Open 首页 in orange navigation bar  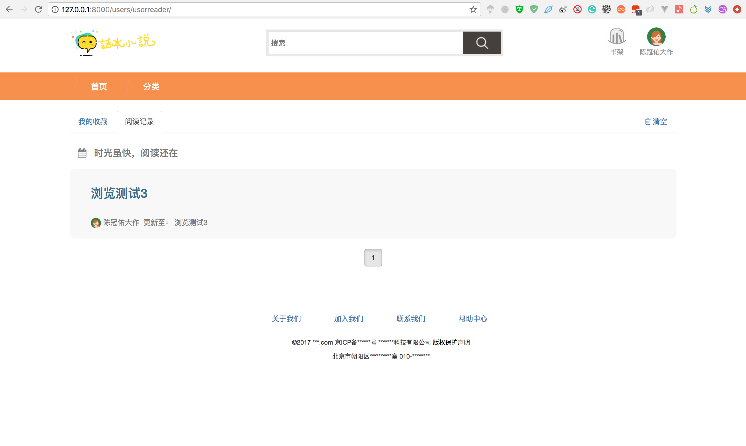(99, 87)
